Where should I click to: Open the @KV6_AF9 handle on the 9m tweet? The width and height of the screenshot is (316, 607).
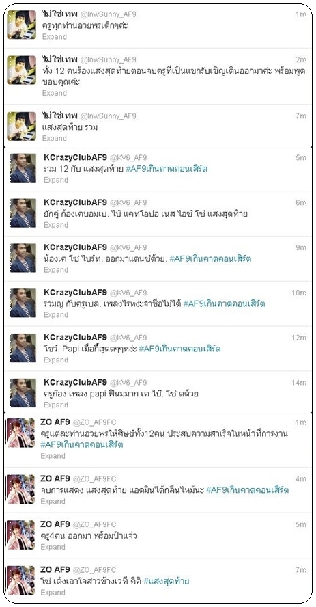(128, 247)
